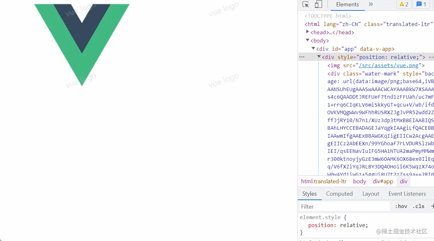Open the Elements panel tab
The height and width of the screenshot is (241, 434).
[x=347, y=4]
